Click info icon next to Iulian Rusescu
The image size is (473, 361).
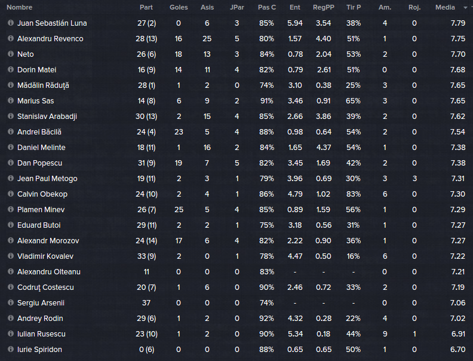coord(11,334)
